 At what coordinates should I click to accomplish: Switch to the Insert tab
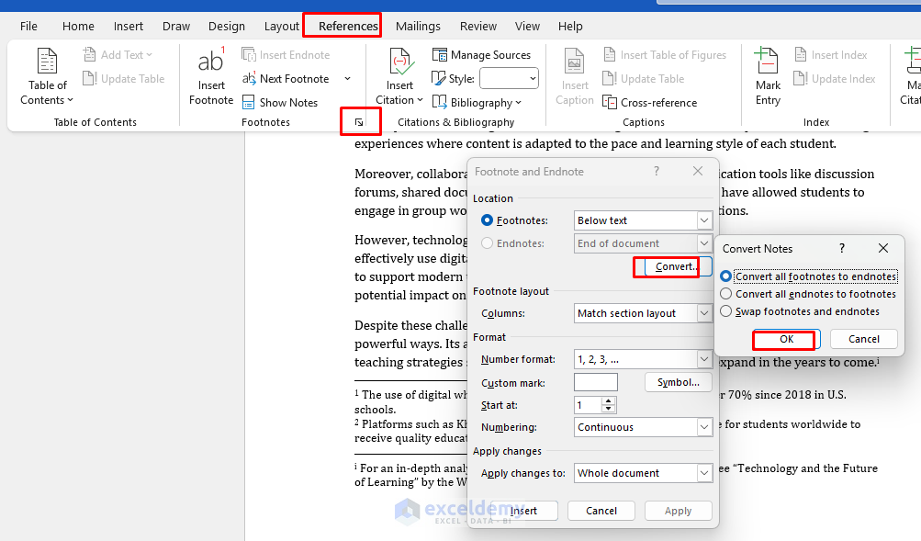click(x=128, y=27)
